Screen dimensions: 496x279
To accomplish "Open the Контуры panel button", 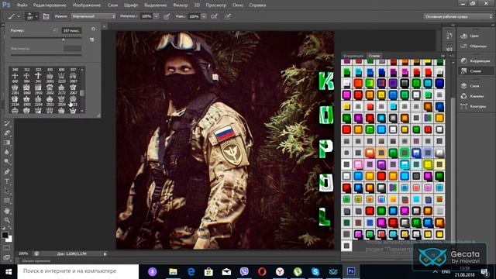I will tap(474, 106).
